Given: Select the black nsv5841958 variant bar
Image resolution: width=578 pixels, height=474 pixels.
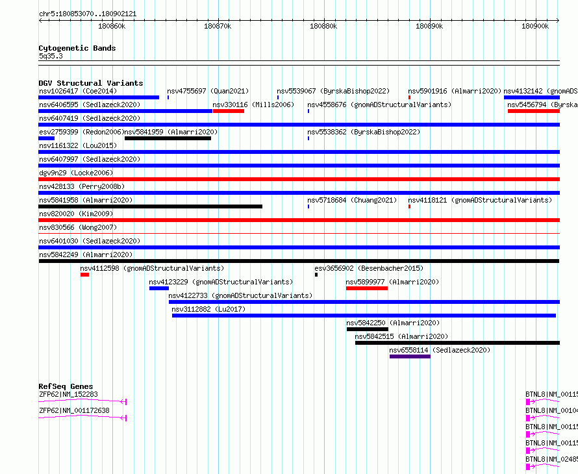Looking at the screenshot, I should pos(151,206).
